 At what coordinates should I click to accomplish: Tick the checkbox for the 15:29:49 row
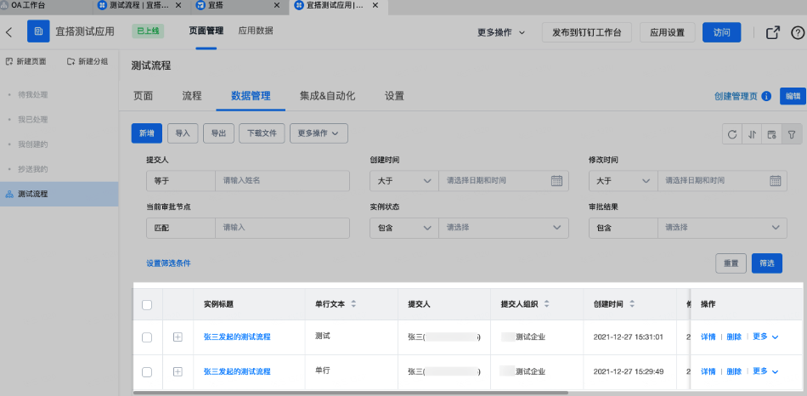coord(147,372)
